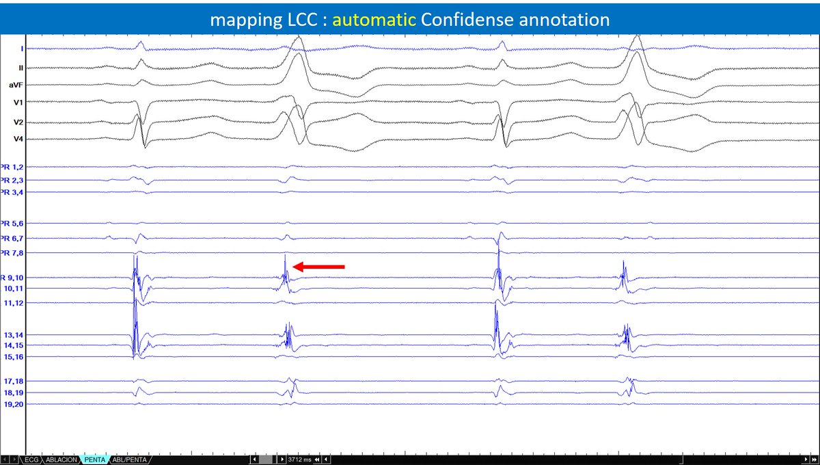
Task: Select the PENTA tab
Action: (x=94, y=460)
